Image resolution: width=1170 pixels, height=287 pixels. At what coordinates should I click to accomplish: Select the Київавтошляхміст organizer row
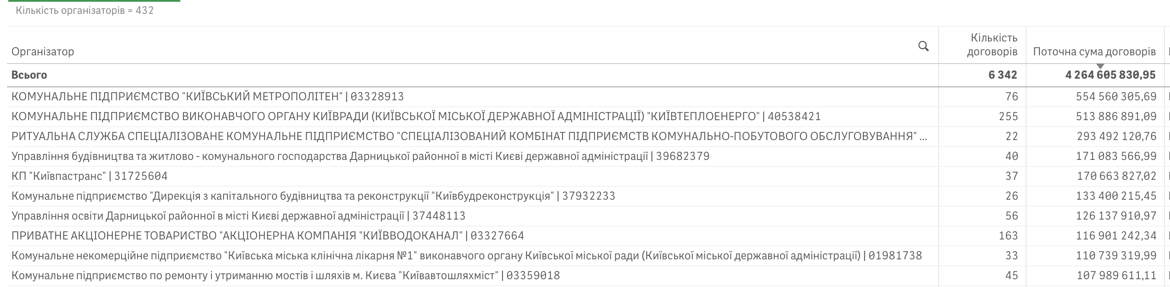285,276
